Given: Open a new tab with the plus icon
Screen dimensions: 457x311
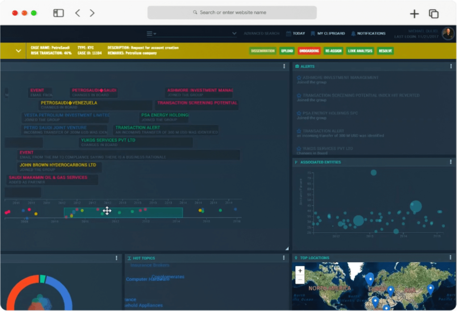Looking at the screenshot, I should point(414,14).
